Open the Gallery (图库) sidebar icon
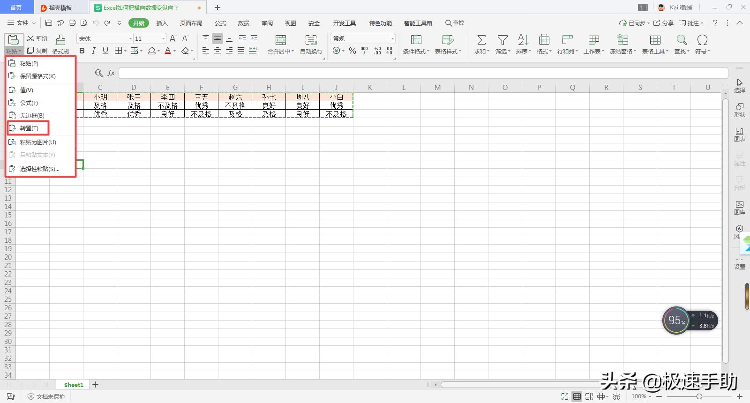Image resolution: width=750 pixels, height=403 pixels. 739,207
